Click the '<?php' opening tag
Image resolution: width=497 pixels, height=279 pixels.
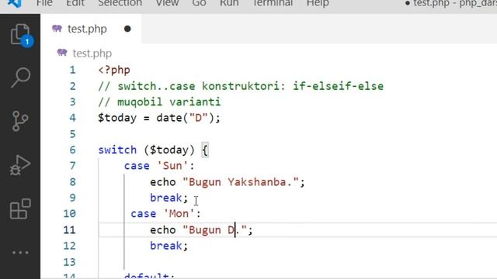click(x=114, y=70)
